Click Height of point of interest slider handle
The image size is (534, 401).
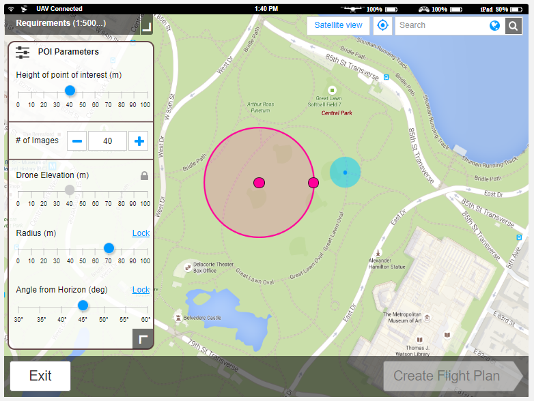tap(70, 91)
